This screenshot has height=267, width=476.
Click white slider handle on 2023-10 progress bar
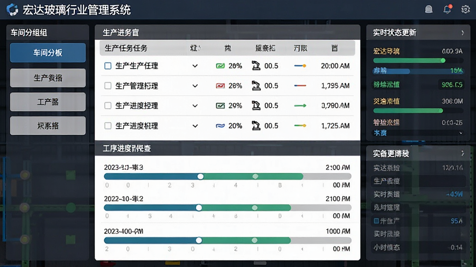pos(200,177)
